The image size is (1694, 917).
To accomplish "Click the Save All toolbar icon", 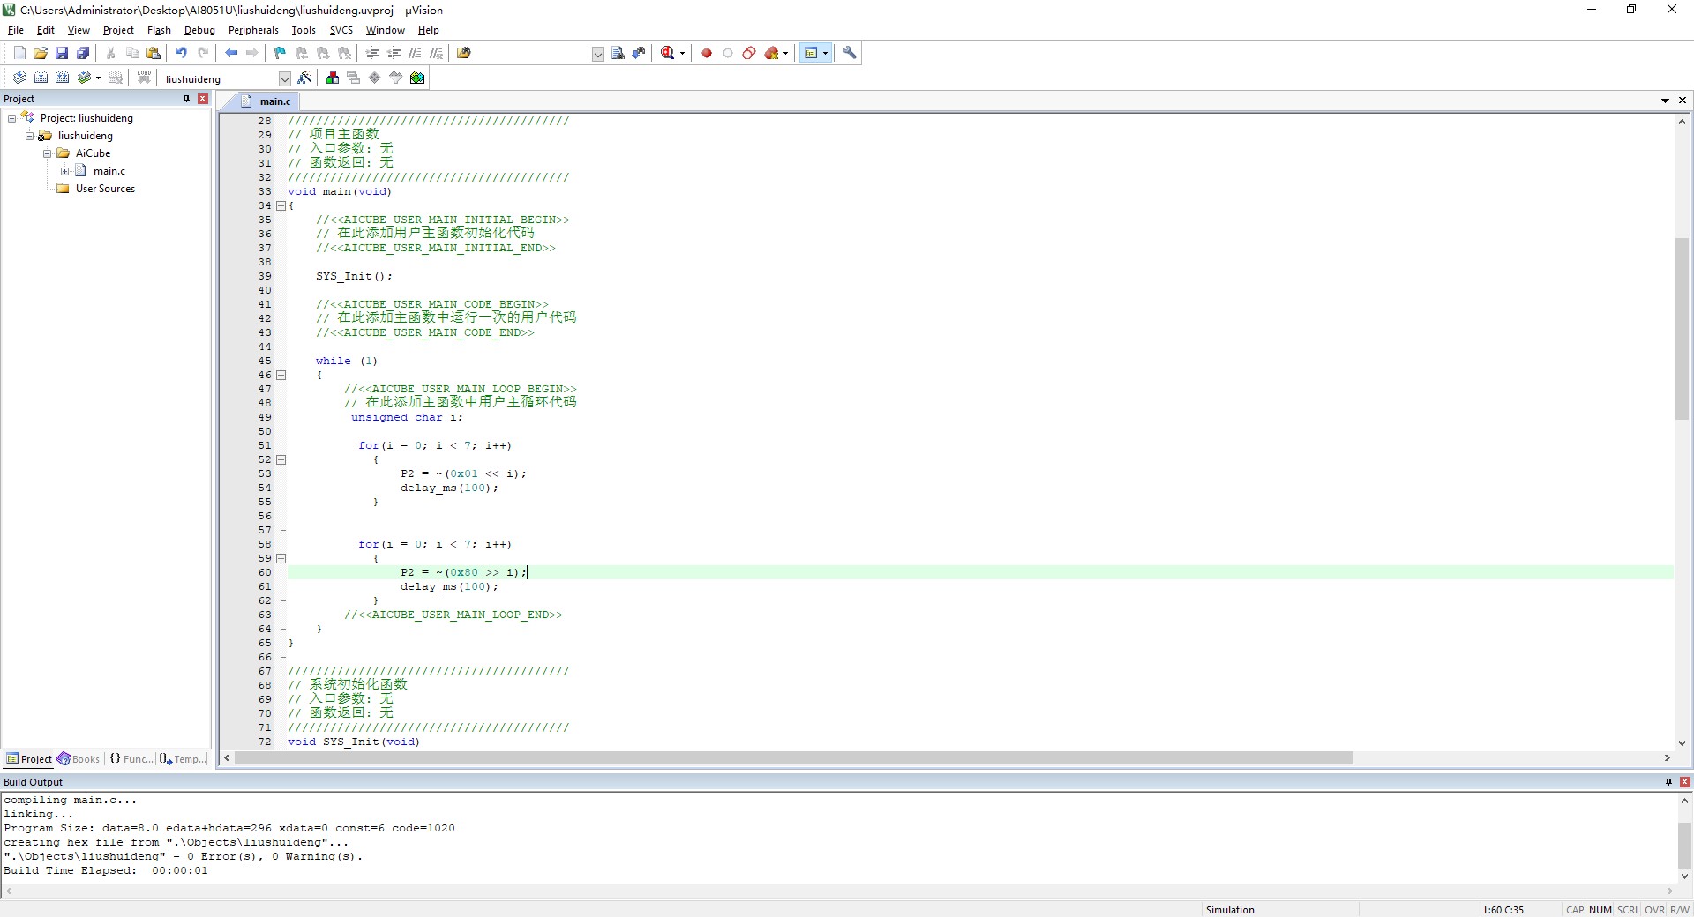I will pos(83,53).
